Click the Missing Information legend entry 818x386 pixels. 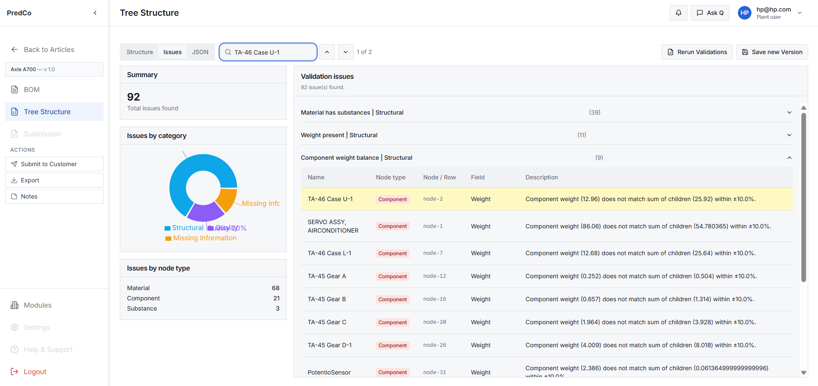(x=201, y=238)
